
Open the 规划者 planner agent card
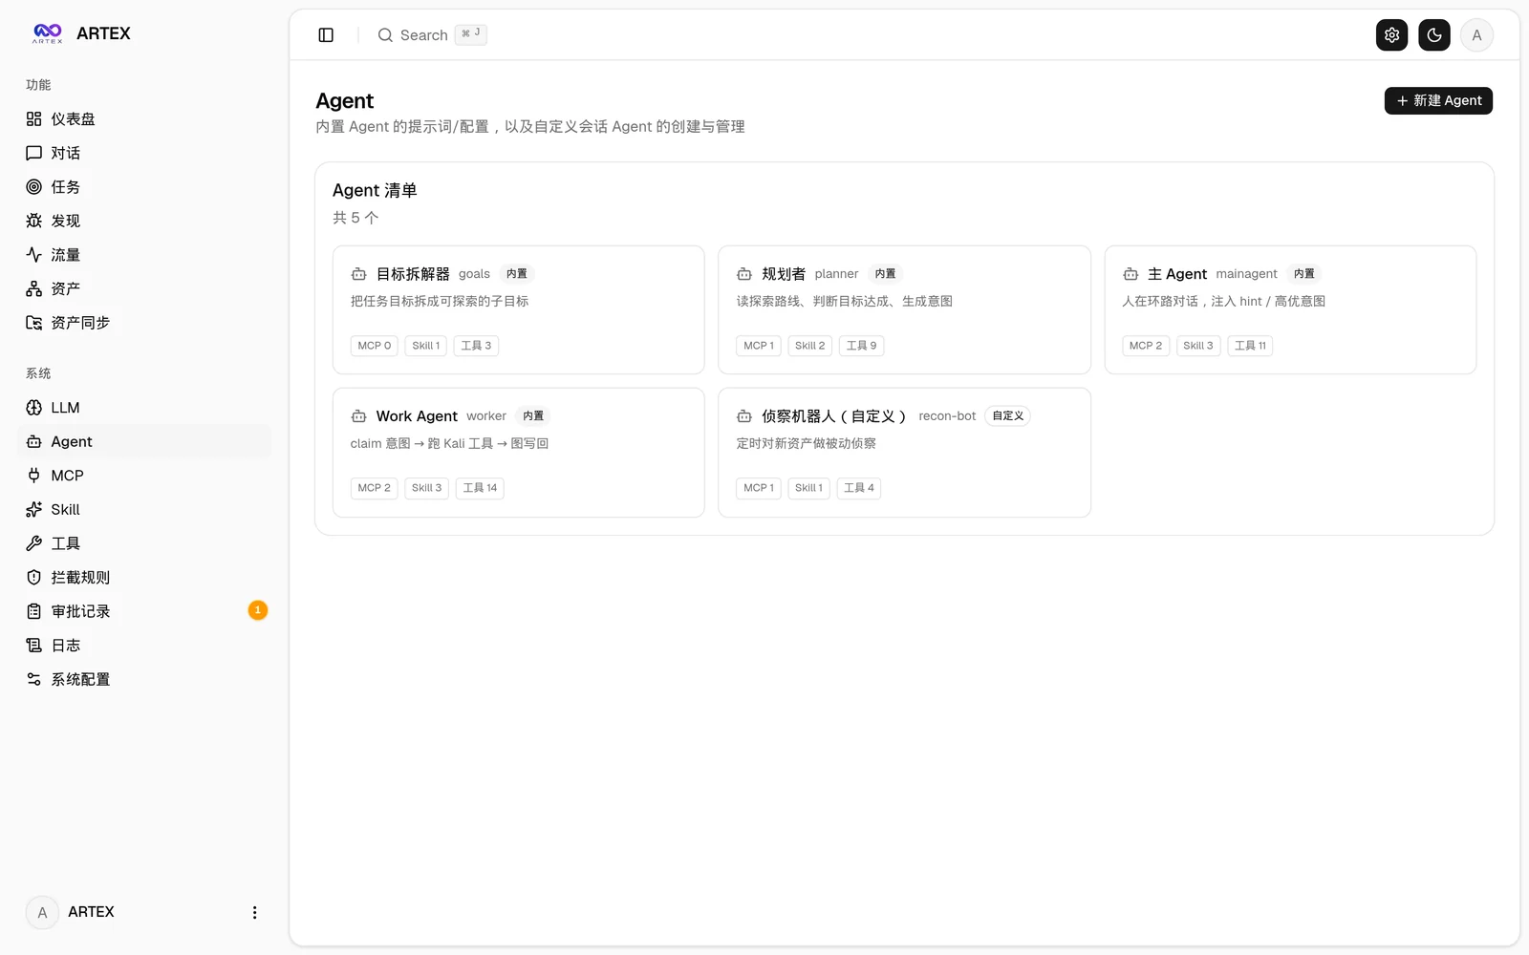[904, 310]
